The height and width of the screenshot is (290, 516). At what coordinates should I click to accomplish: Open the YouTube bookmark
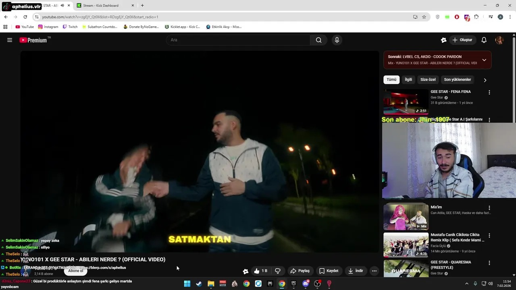(x=25, y=27)
